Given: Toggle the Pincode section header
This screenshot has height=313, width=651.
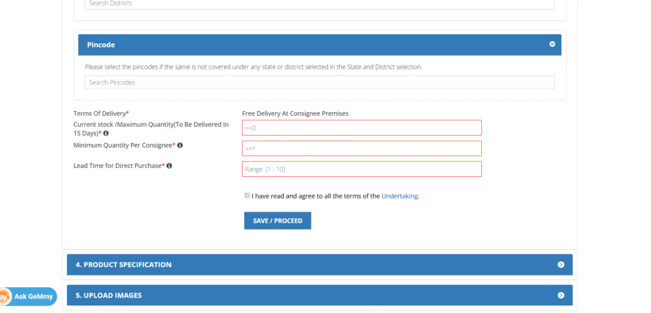Looking at the screenshot, I should coord(320,45).
